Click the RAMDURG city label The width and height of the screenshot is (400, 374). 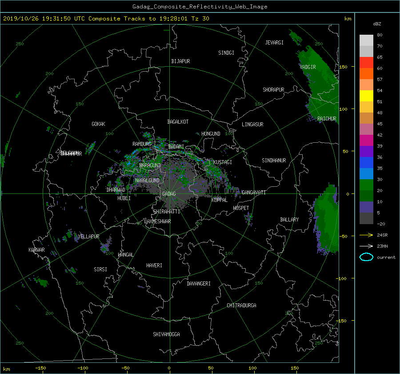click(x=142, y=144)
